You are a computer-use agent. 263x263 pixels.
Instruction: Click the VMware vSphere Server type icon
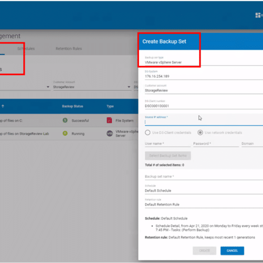[110, 134]
